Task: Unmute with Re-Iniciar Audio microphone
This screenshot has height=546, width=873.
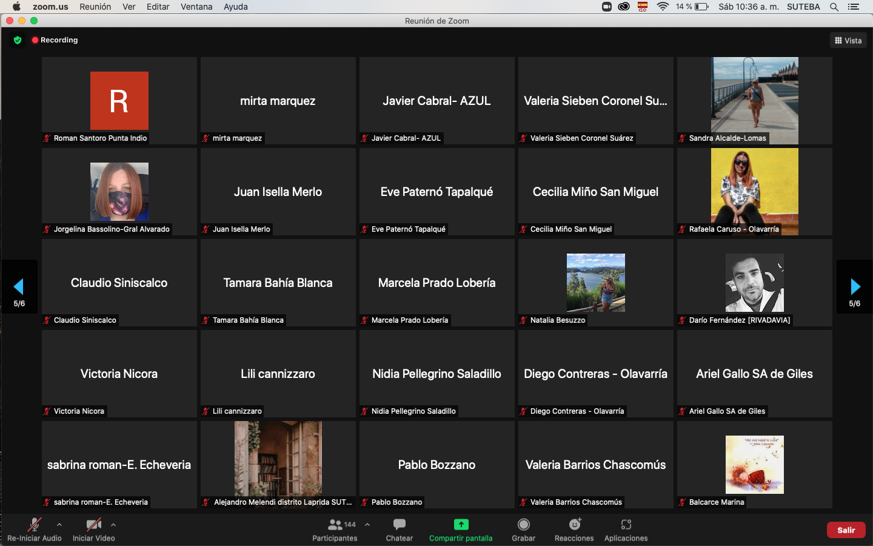Action: pyautogui.click(x=35, y=525)
